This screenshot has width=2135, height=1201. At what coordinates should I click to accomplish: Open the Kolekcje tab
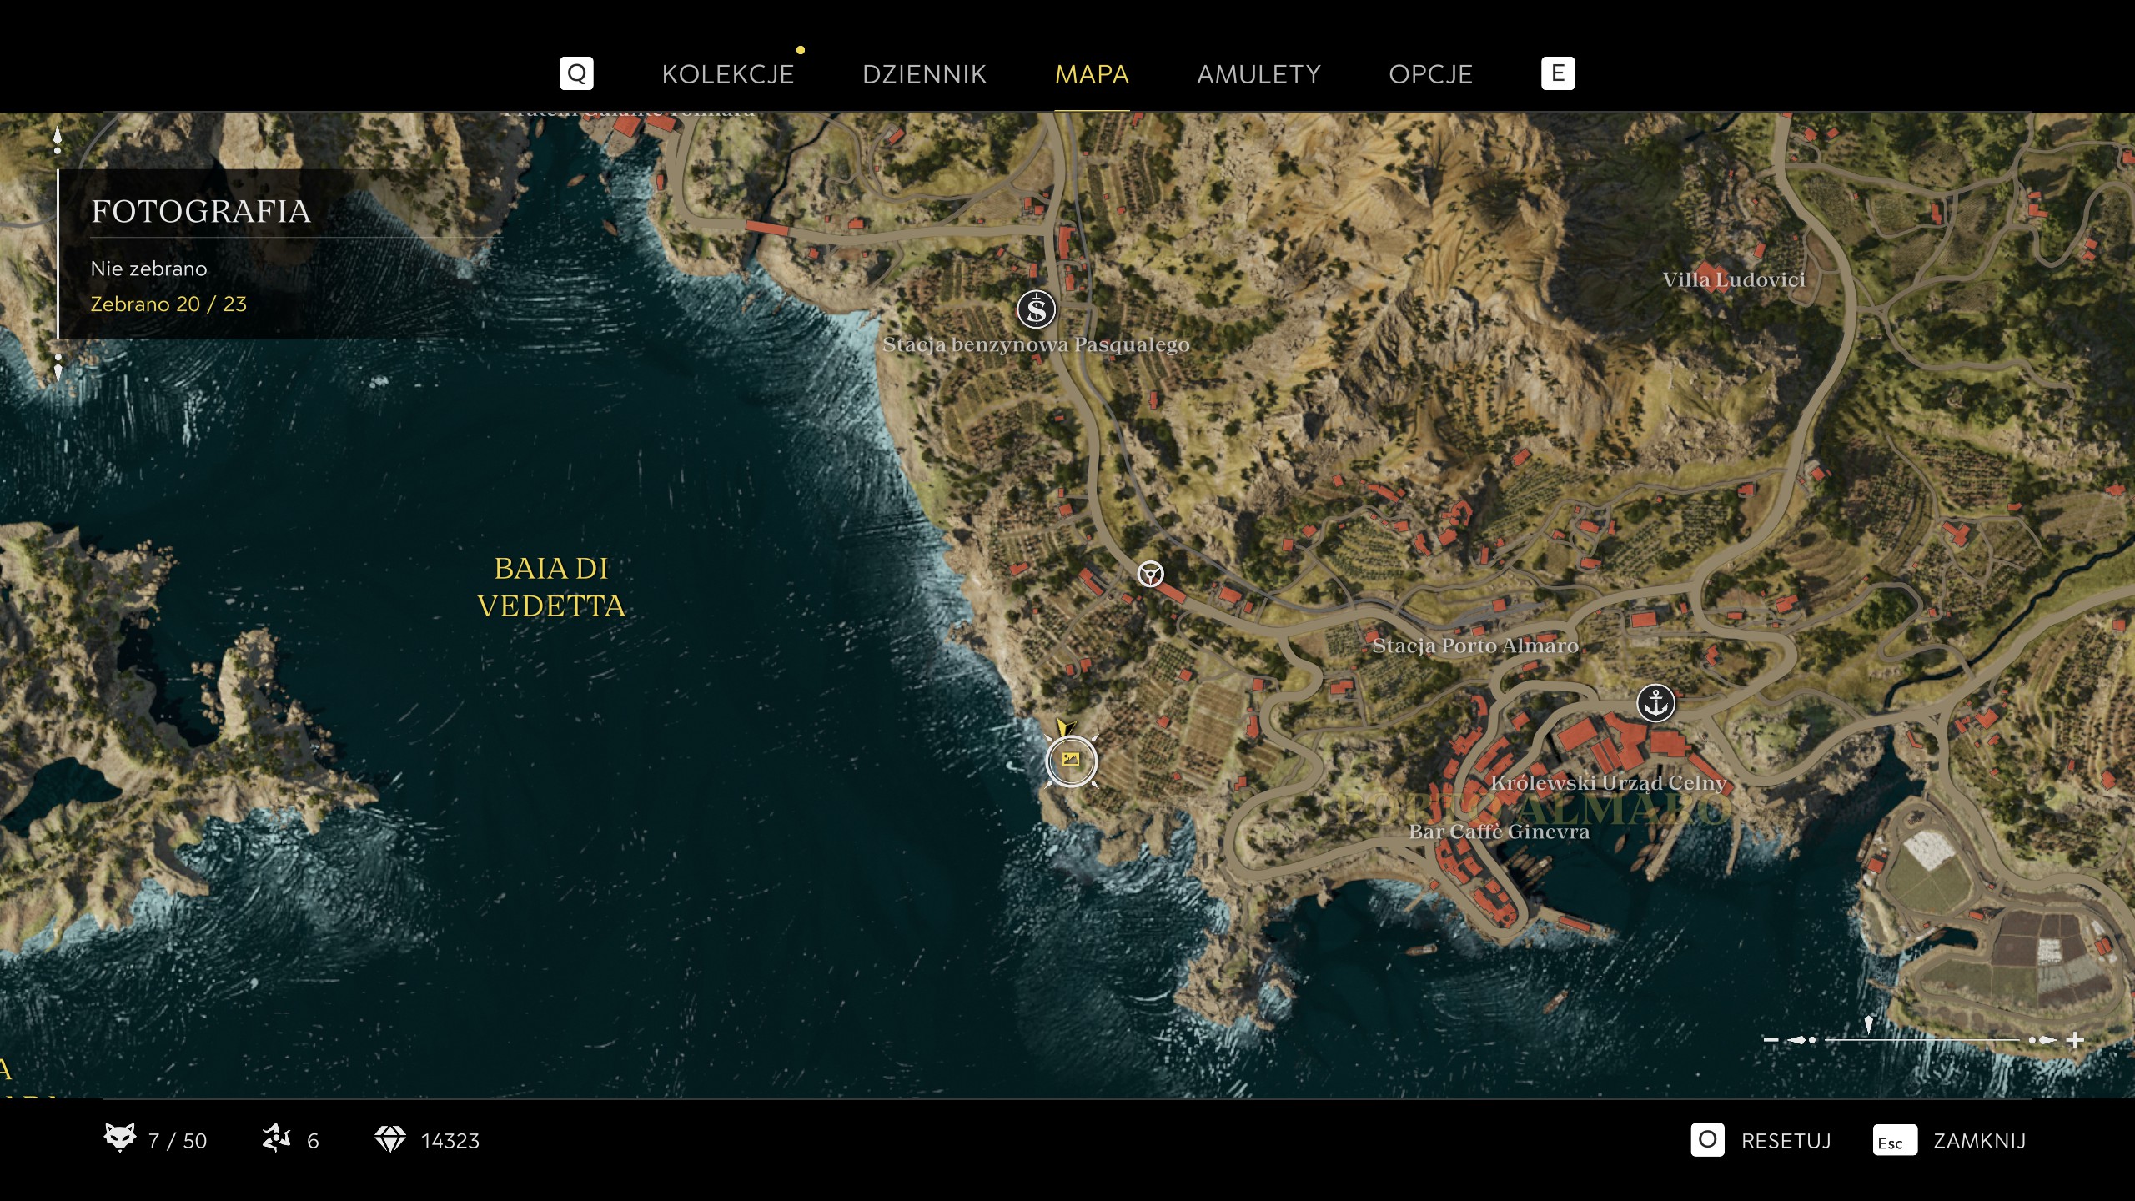pyautogui.click(x=727, y=74)
